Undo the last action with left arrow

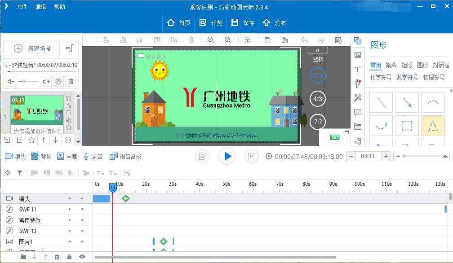pos(304,40)
